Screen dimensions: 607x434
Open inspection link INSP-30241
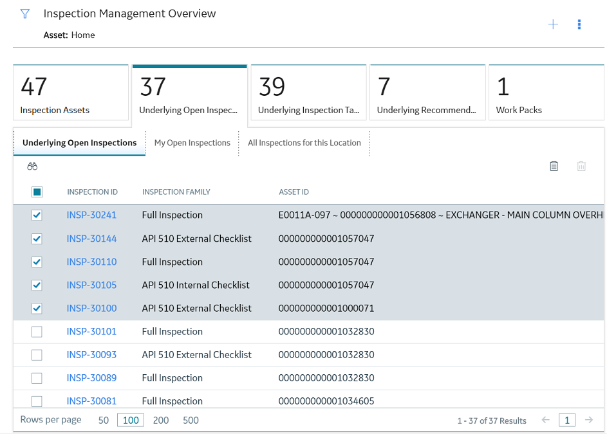click(91, 215)
